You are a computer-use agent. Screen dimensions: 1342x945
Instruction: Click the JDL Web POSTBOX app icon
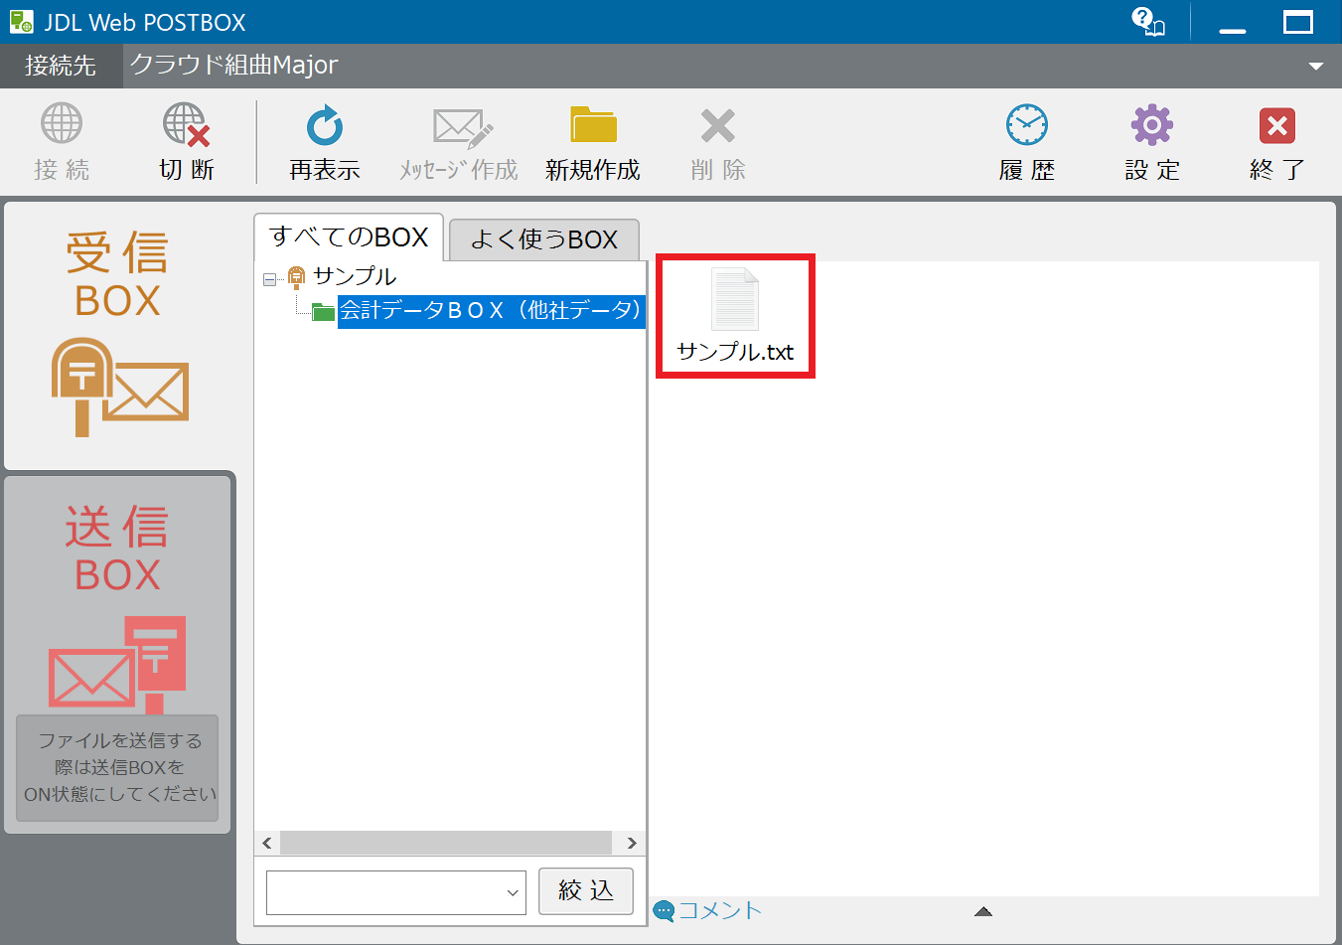click(x=21, y=21)
